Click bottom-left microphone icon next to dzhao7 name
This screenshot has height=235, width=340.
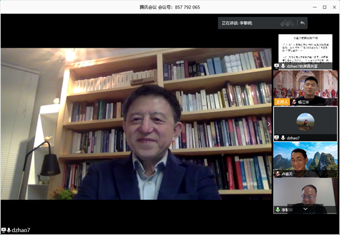9,230
